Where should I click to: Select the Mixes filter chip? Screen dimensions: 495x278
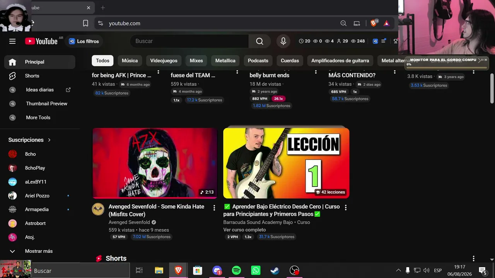tap(196, 61)
